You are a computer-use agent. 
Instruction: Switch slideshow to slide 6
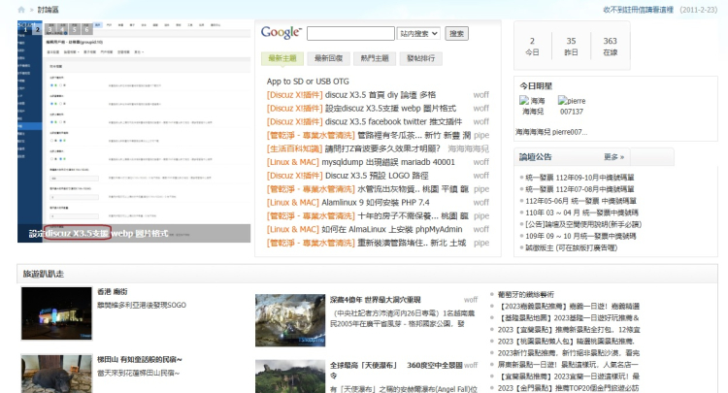point(87,28)
